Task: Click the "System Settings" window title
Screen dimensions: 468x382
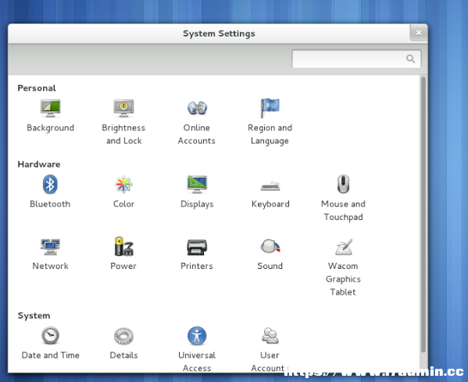Action: (x=219, y=34)
